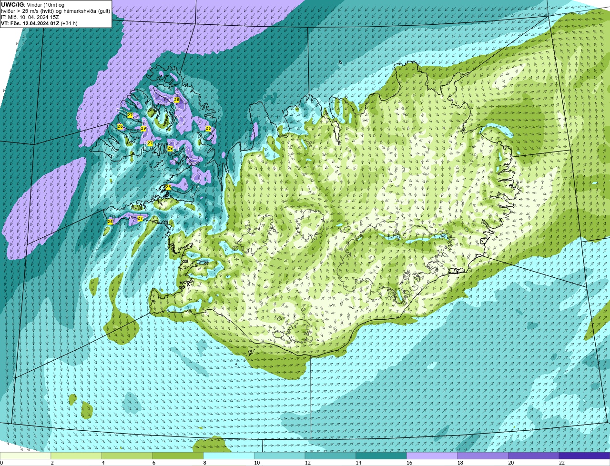Viewport: 610px width, 466px height.
Task: Pick the 8–10 m/s light cyan legend swatch
Action: point(228,456)
